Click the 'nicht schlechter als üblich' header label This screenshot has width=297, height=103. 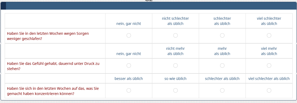coord(175,21)
